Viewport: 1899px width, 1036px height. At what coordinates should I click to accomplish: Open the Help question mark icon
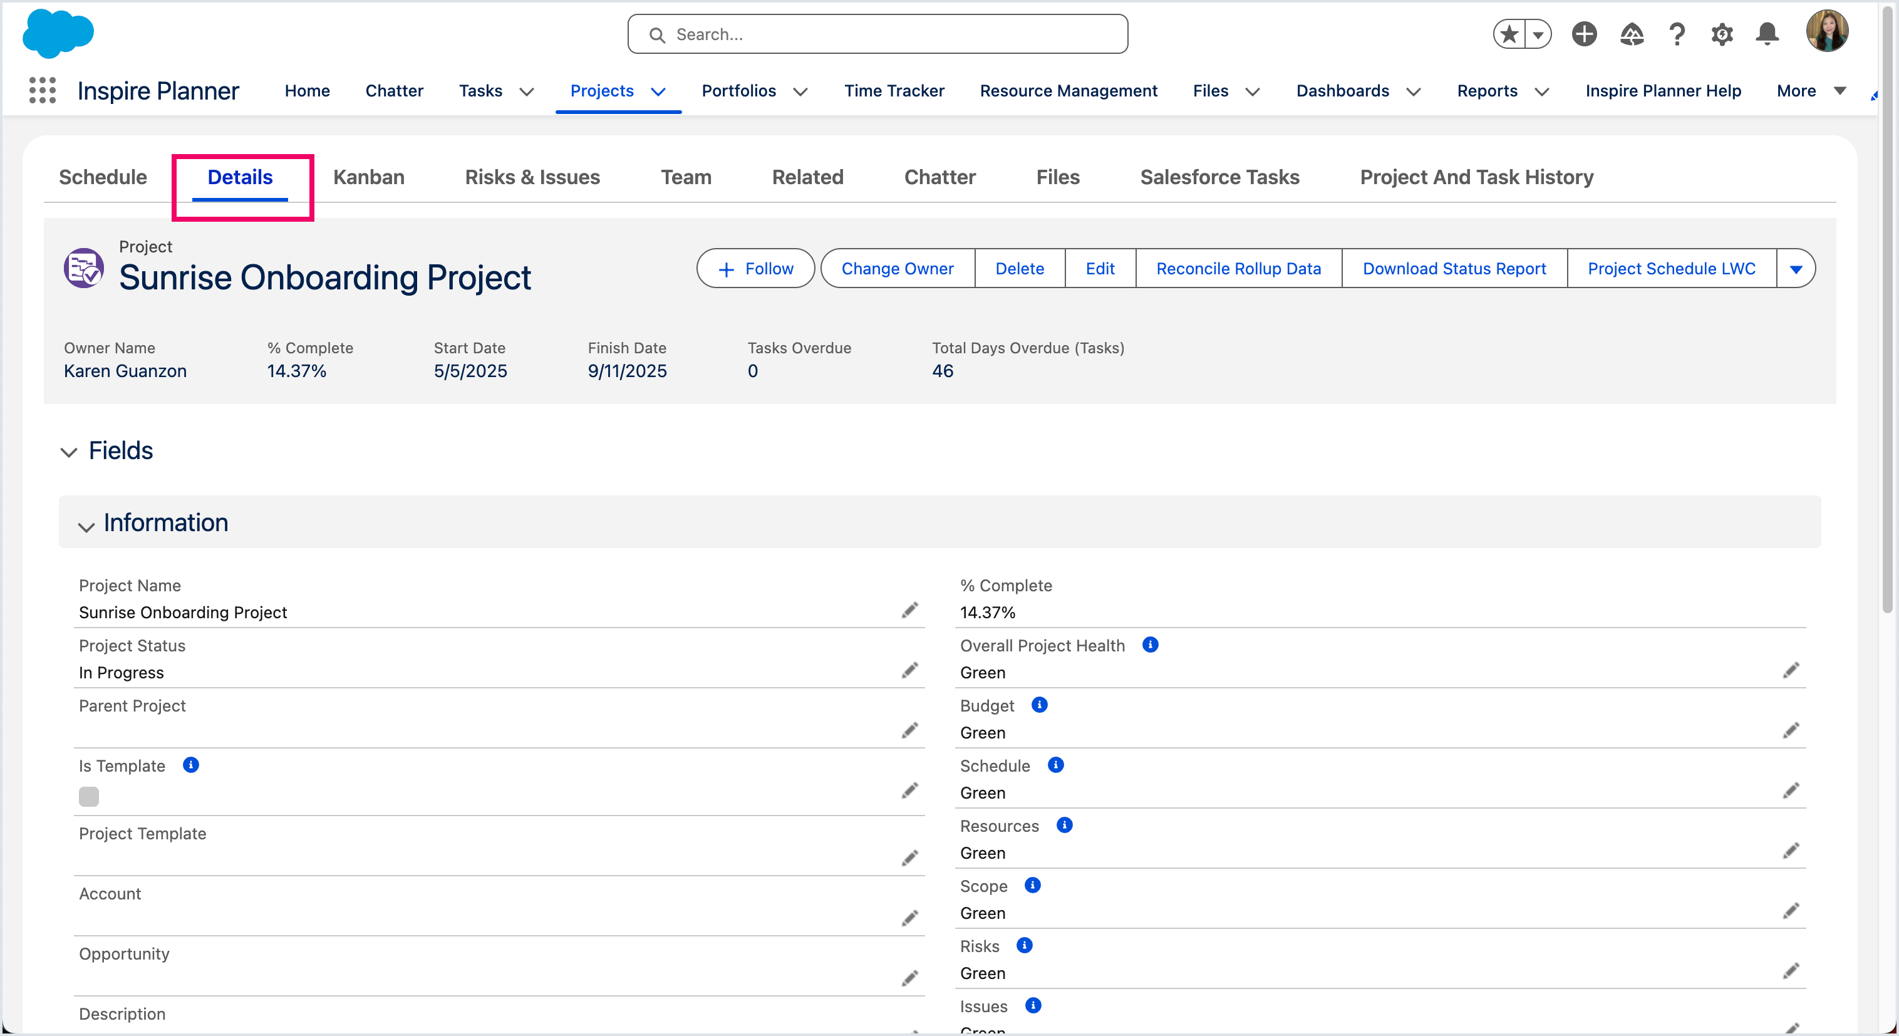point(1677,34)
